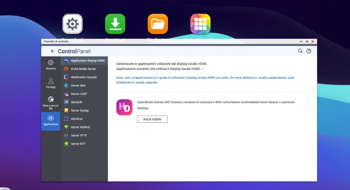The width and height of the screenshot is (350, 190).
Task: Open the orange File Station desktop icon
Action: pyautogui.click(x=157, y=24)
